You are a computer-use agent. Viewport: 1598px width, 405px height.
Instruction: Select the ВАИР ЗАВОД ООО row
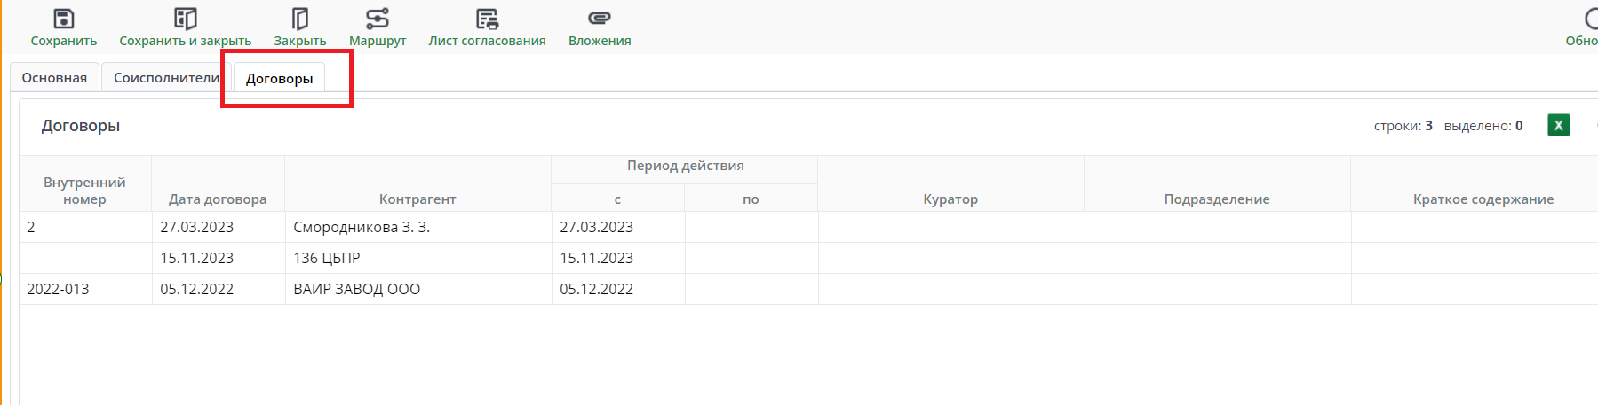click(x=357, y=290)
